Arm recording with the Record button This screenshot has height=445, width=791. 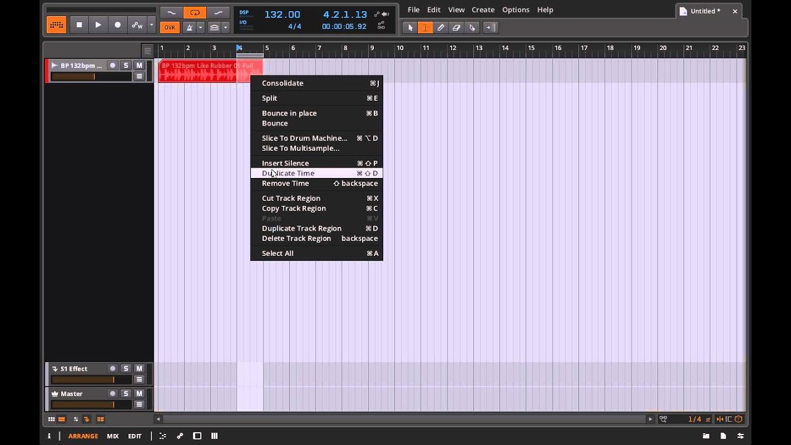click(x=117, y=25)
